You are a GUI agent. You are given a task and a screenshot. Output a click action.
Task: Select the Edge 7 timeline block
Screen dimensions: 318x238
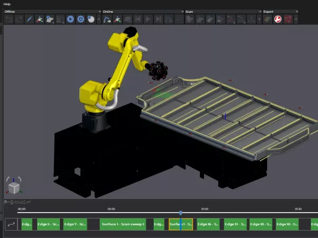point(75,224)
